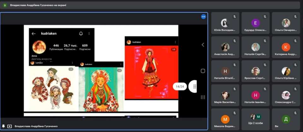
Task: Click the Олександра С... participant tile
Action: (286, 95)
